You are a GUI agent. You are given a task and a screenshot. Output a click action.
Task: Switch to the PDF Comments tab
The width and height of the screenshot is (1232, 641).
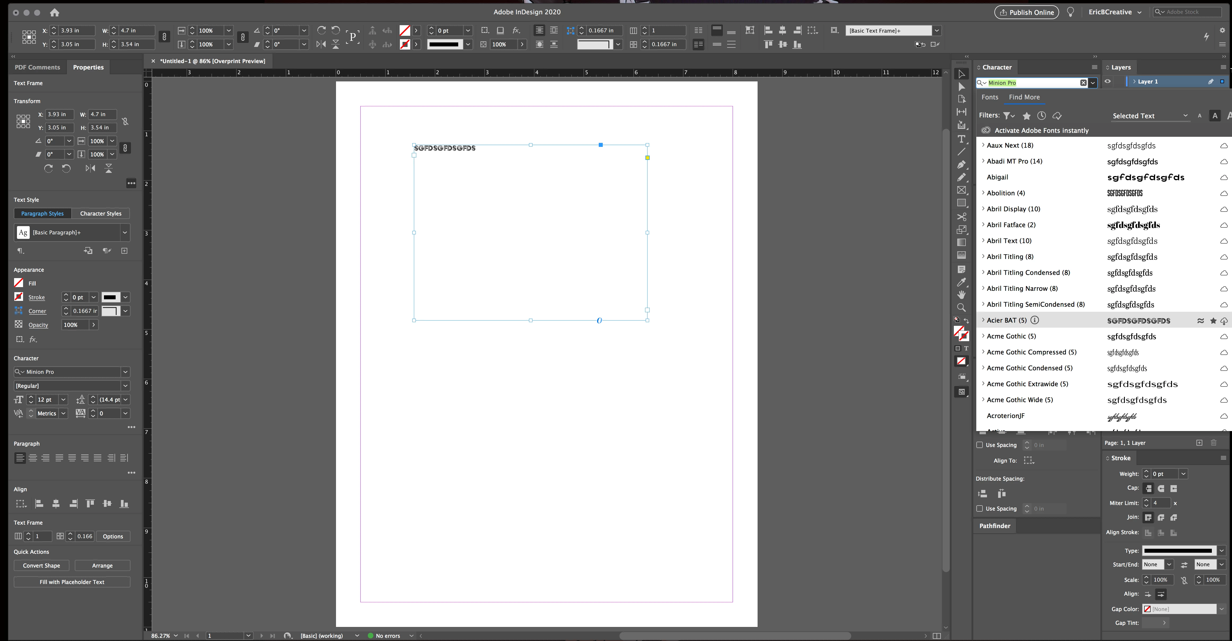tap(37, 67)
